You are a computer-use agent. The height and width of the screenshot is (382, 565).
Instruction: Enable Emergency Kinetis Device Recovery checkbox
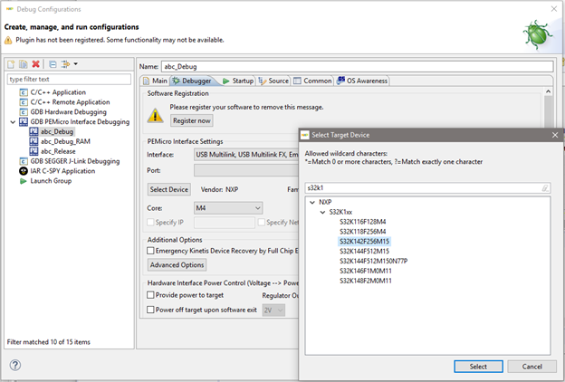click(x=152, y=250)
